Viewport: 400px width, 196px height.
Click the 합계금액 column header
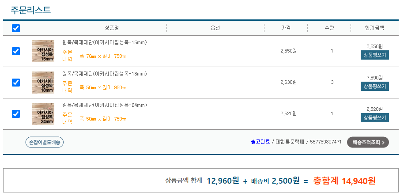[374, 28]
